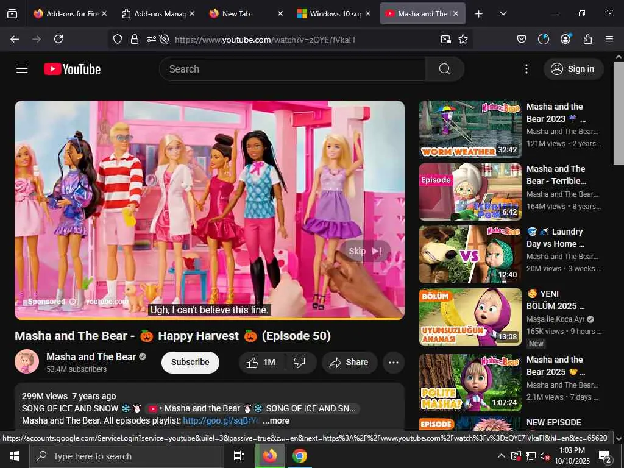
Task: Click the Masha and The Bear channel avatar
Action: click(27, 361)
